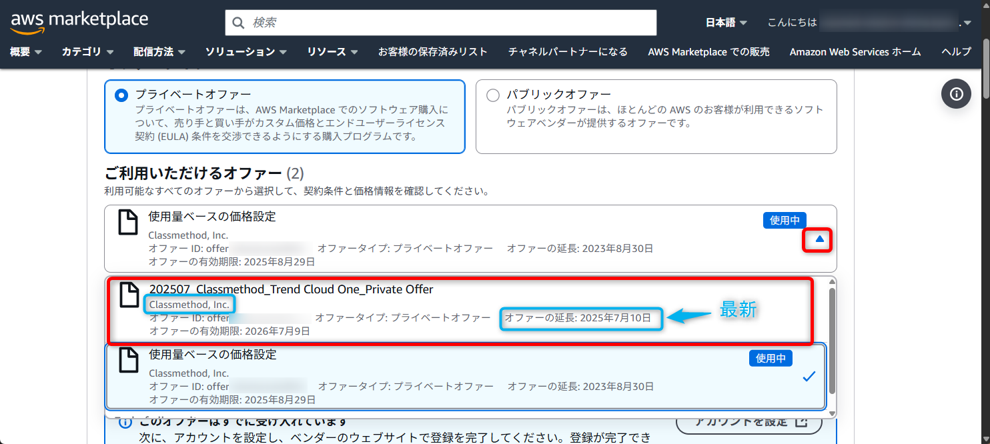Open the ヘルプ menu

[x=957, y=51]
